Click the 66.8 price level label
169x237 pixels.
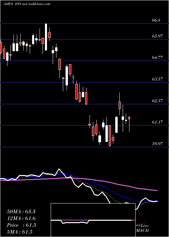coord(156,20)
